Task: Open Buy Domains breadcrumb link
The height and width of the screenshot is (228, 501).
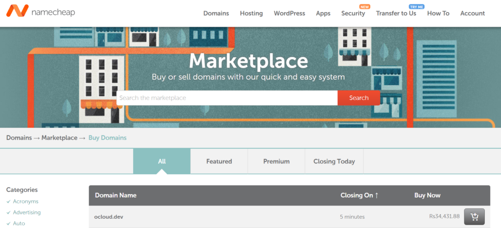Action: click(x=107, y=138)
